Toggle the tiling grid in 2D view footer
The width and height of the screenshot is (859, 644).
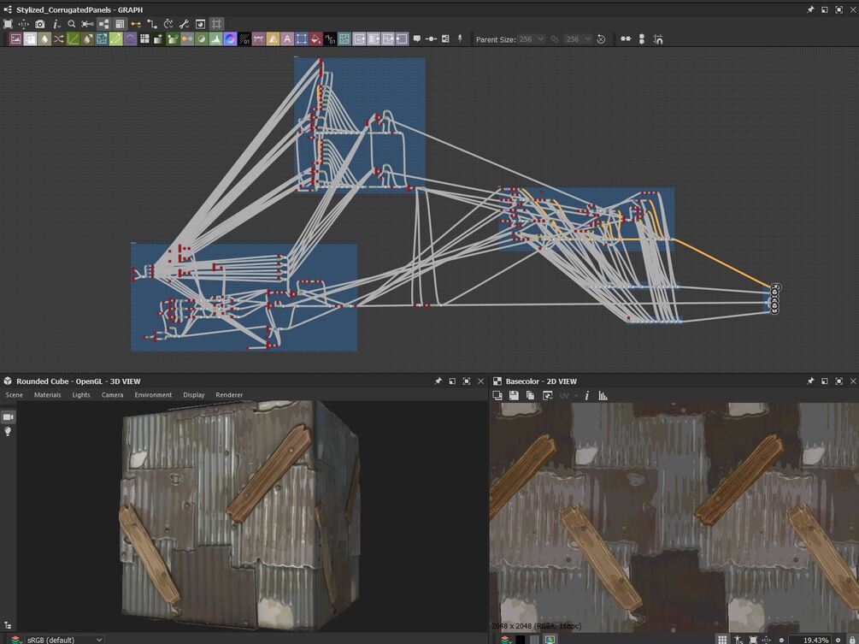point(722,639)
